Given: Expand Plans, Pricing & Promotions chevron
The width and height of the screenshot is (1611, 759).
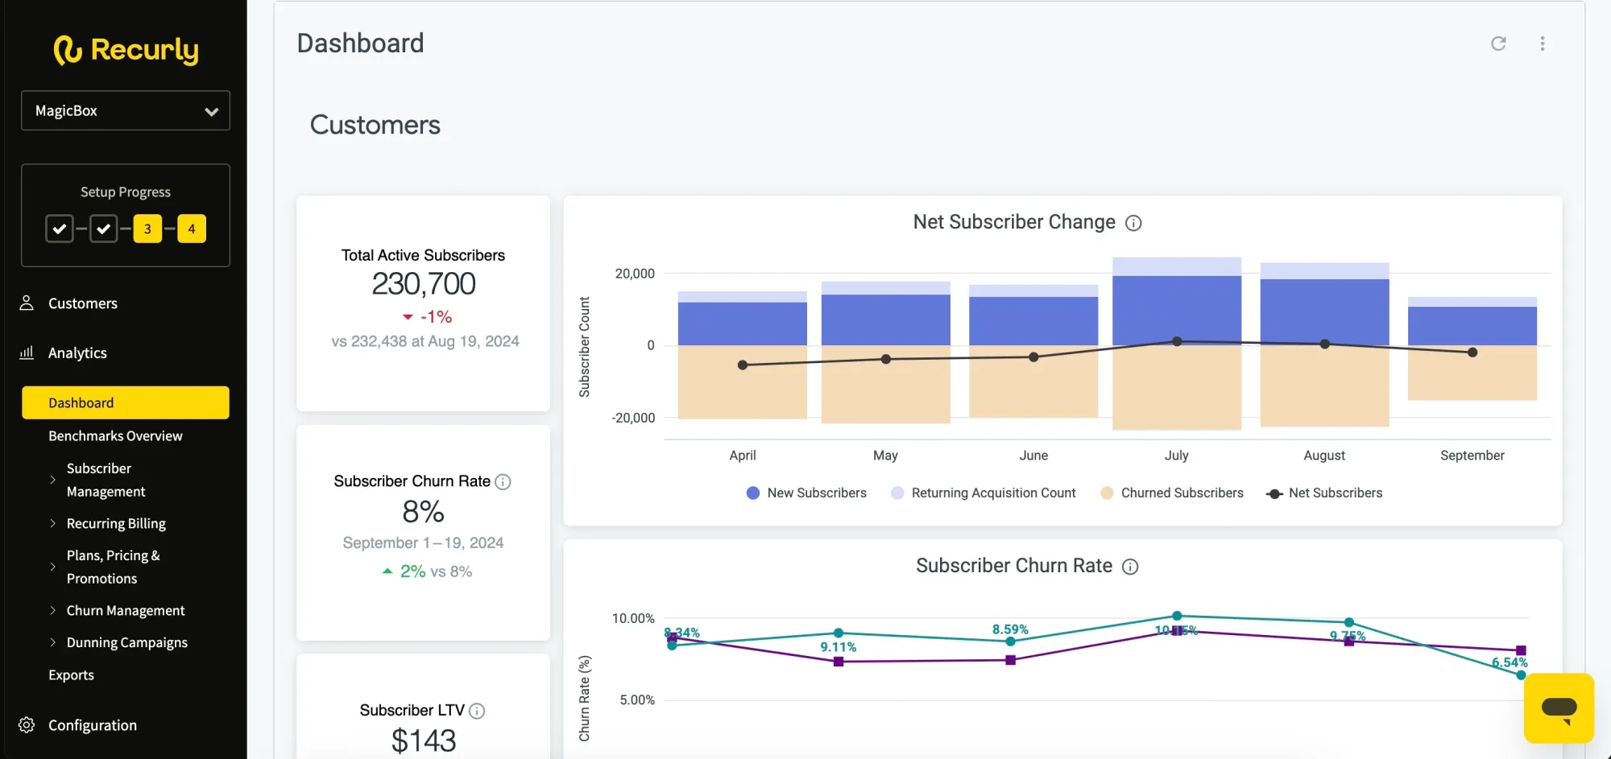Looking at the screenshot, I should pos(53,567).
